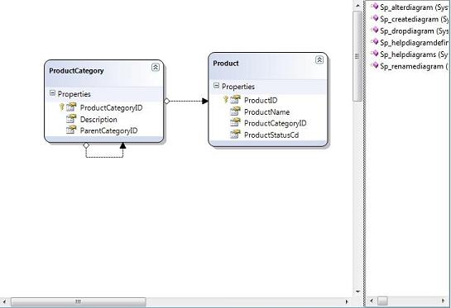Click the key icon beside ProductCategoryID in ProductCategory
Image resolution: width=451 pixels, height=308 pixels.
coord(61,107)
